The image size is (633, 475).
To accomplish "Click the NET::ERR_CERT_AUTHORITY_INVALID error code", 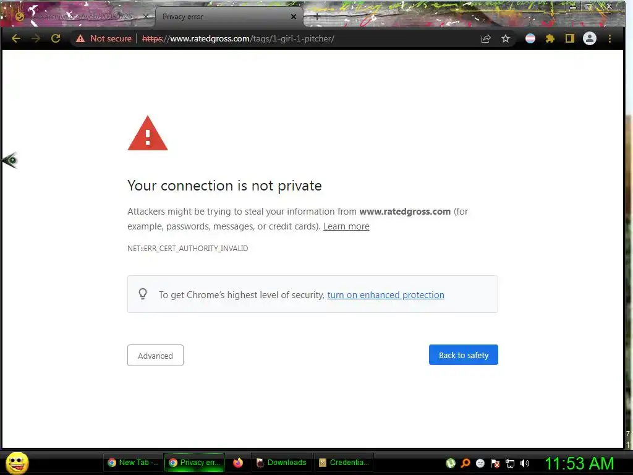I will point(188,249).
